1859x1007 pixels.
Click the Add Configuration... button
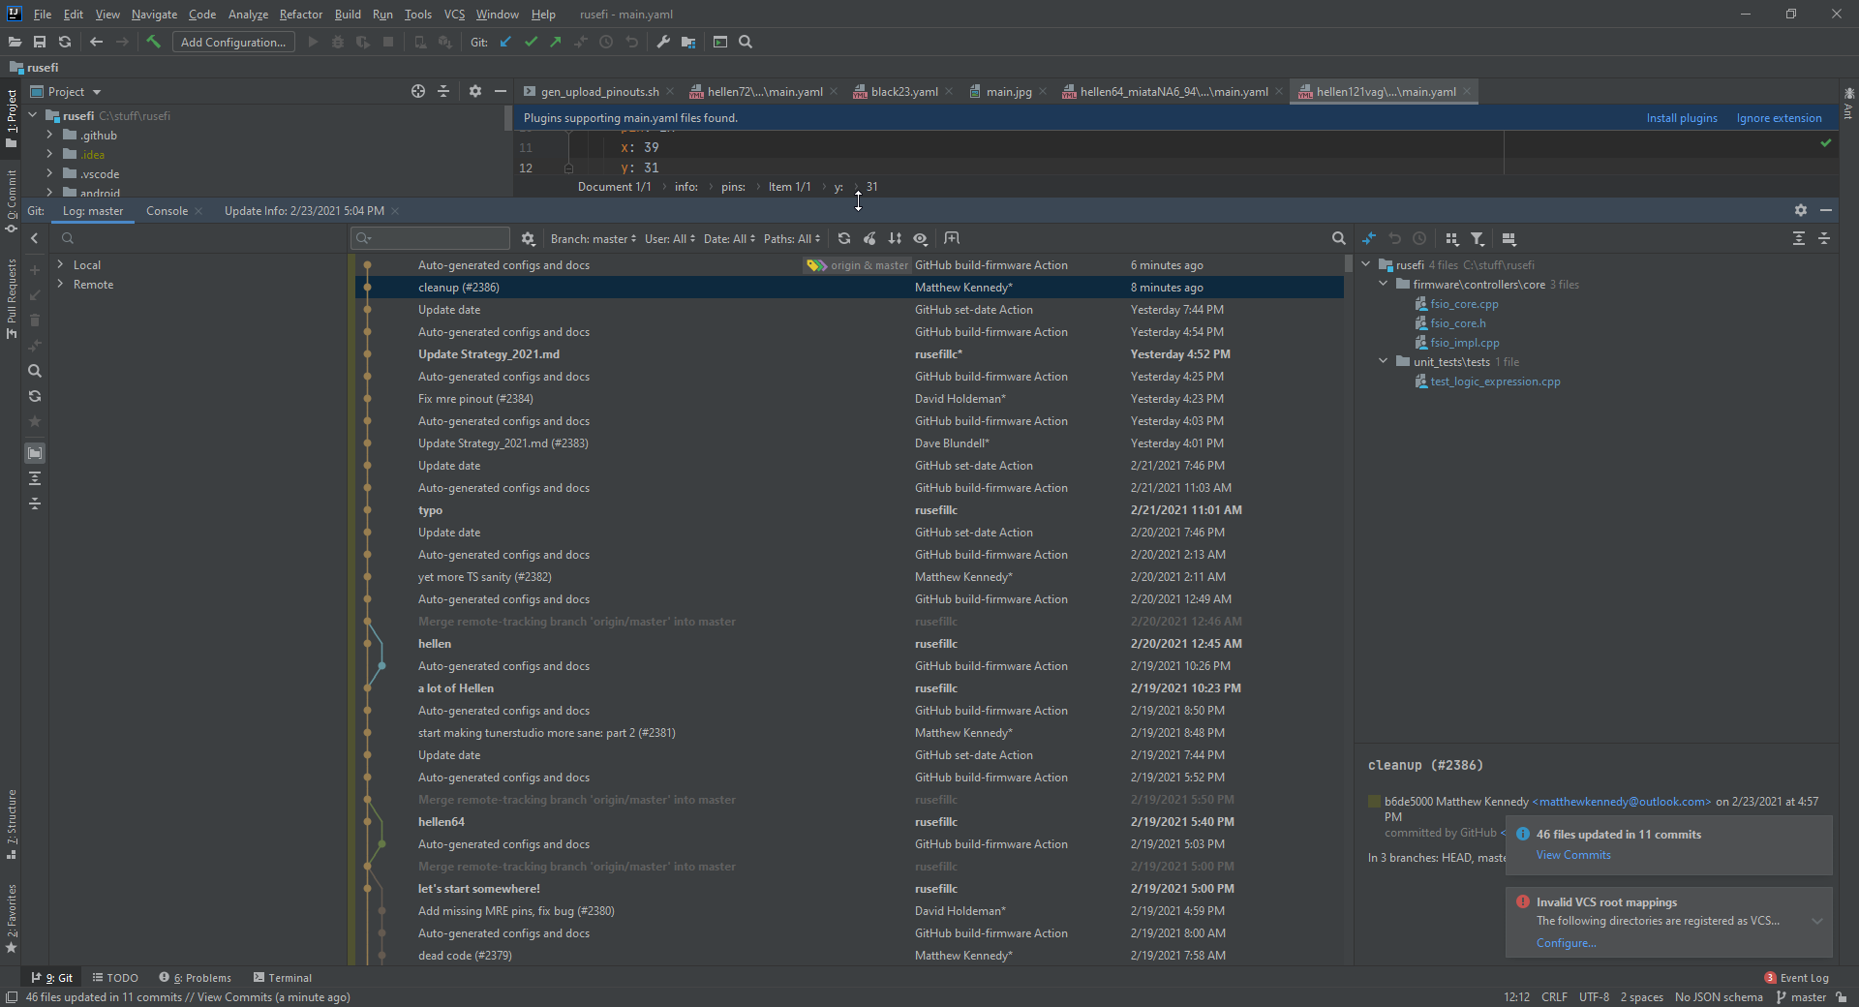click(x=233, y=42)
